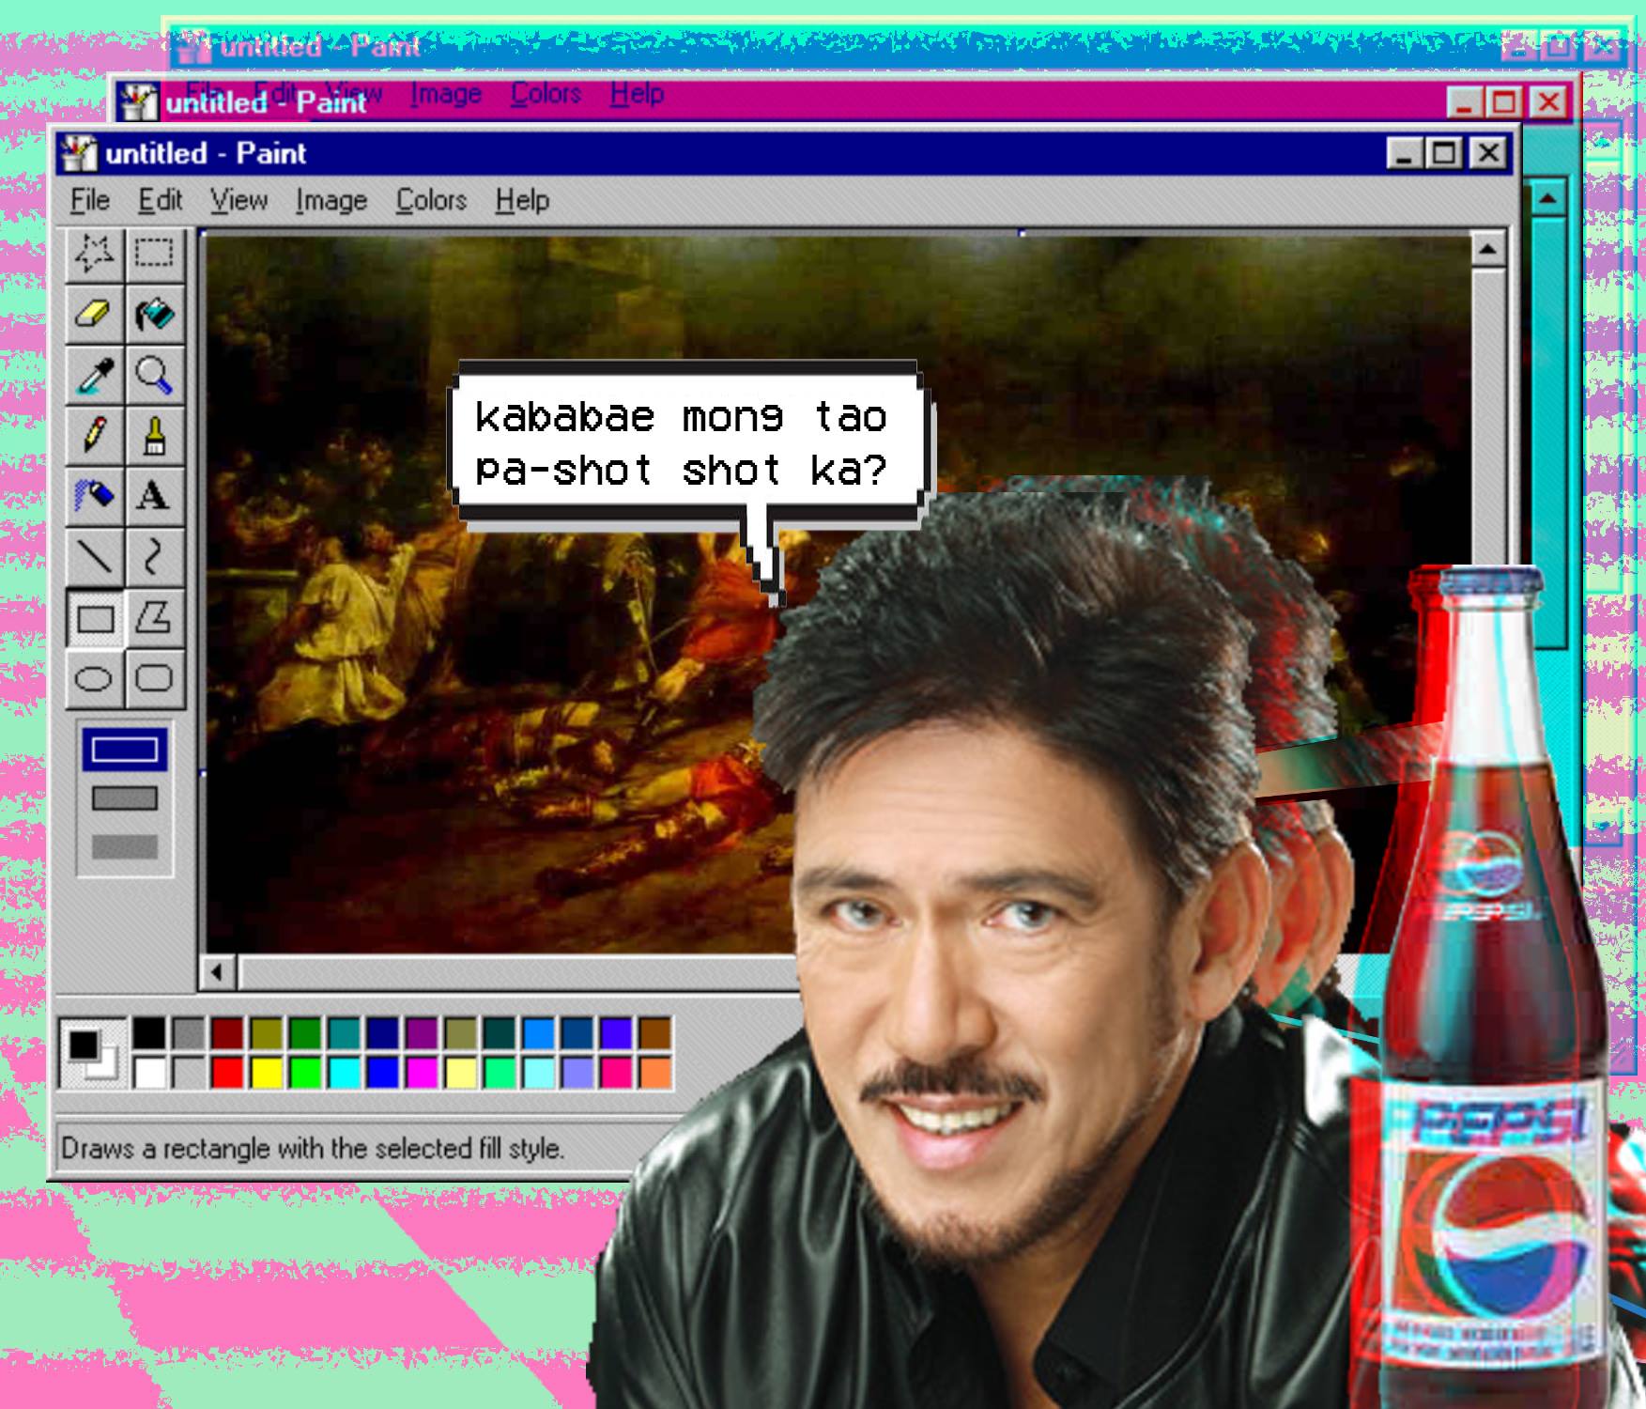Viewport: 1646px width, 1409px height.
Task: Select the Curve tool
Action: (154, 557)
